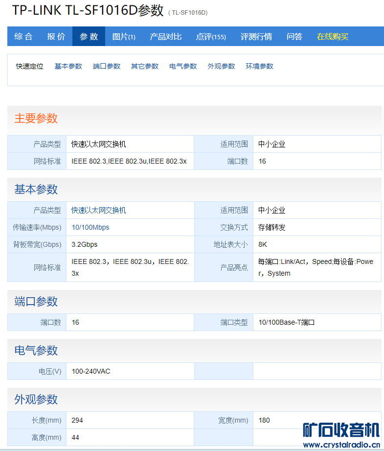The image size is (384, 451).
Task: Jump to 基本参数 via quick locate
Action: [x=68, y=66]
